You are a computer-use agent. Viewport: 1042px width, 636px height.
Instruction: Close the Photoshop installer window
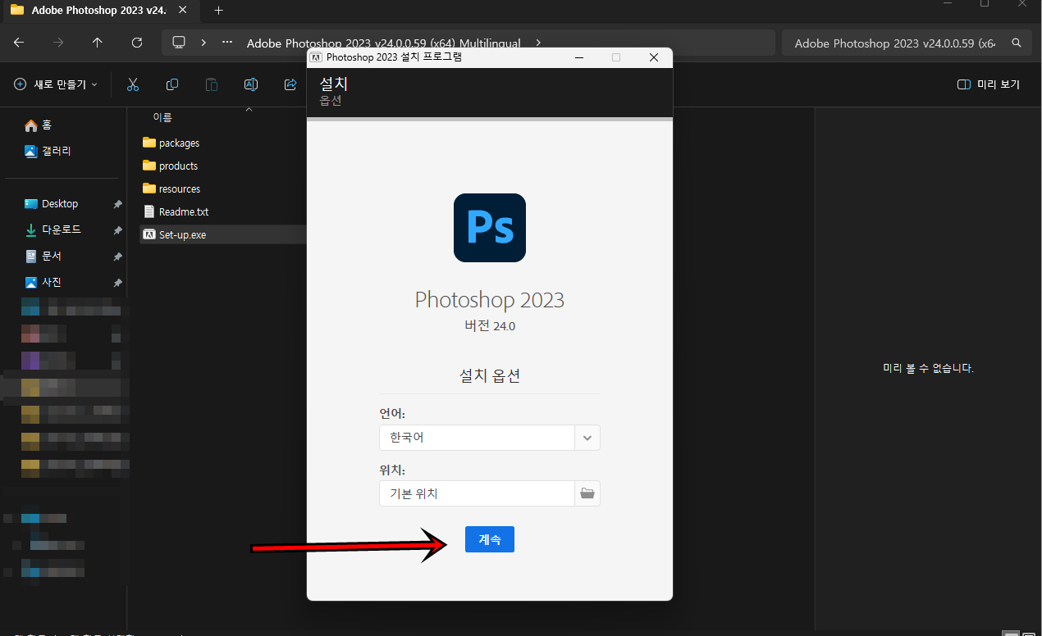pyautogui.click(x=653, y=57)
